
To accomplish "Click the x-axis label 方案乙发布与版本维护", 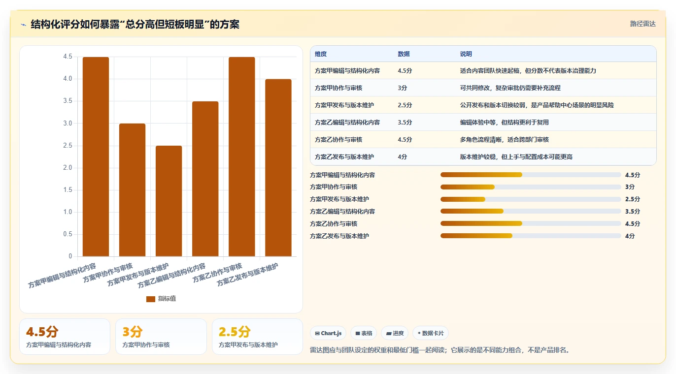I will [248, 275].
